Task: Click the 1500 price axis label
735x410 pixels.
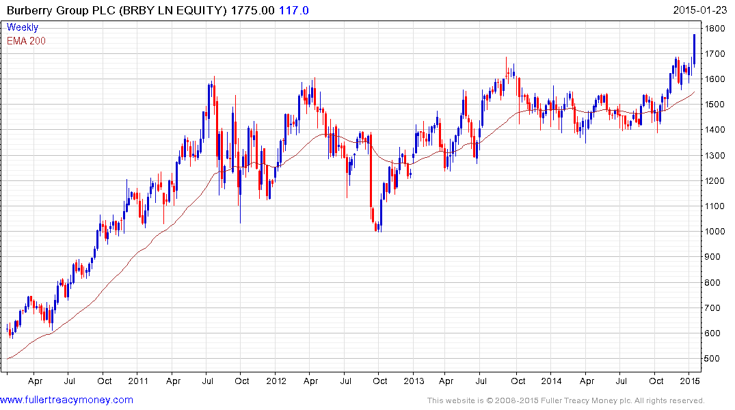Action: pos(715,105)
